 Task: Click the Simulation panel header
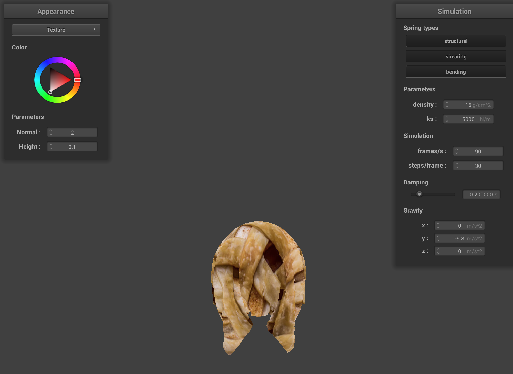tap(454, 11)
